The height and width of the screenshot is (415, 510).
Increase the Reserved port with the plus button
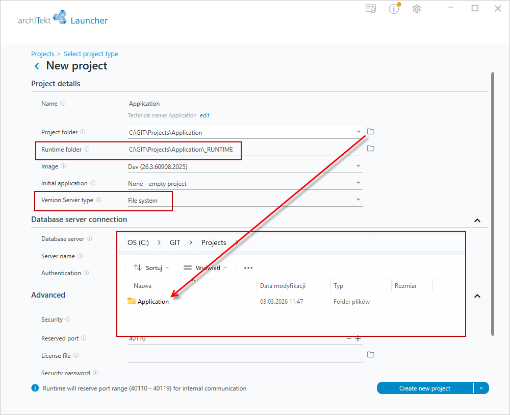pyautogui.click(x=358, y=338)
